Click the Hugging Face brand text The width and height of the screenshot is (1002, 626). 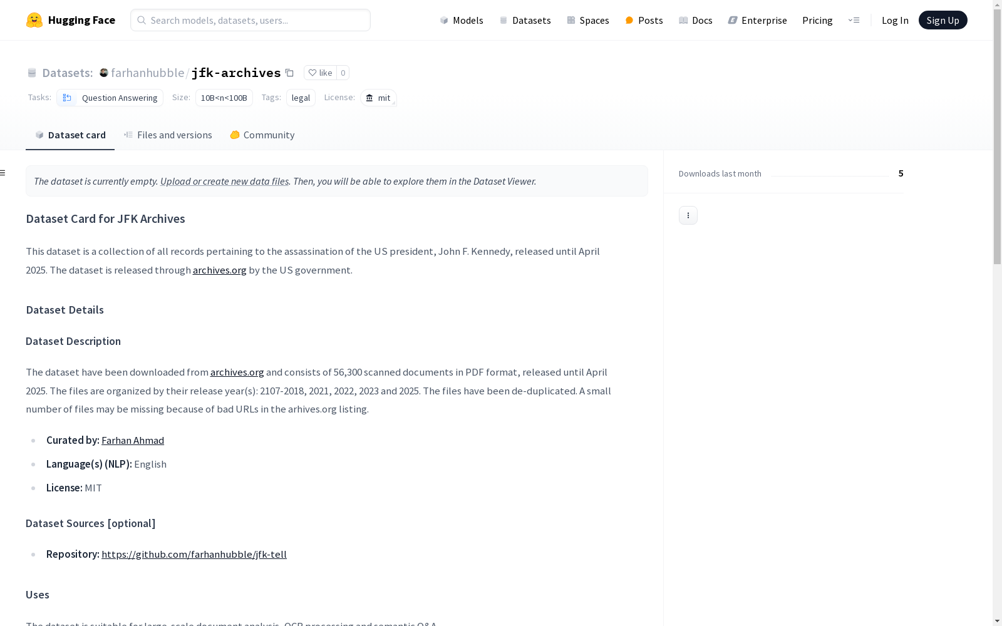[x=81, y=20]
